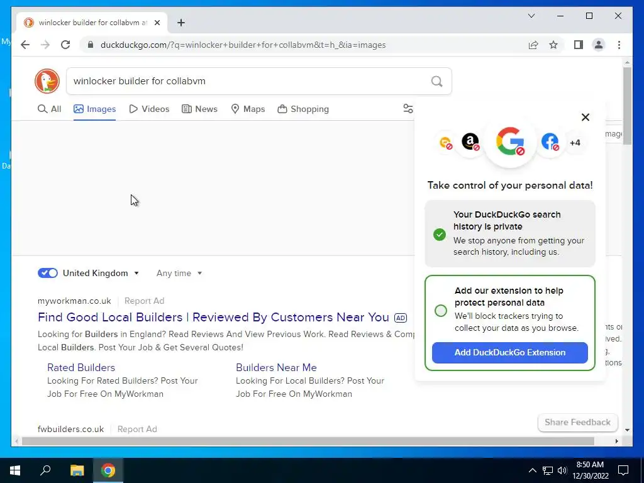Click the empty circle beside Add our extension
This screenshot has height=483, width=644.
click(x=441, y=311)
